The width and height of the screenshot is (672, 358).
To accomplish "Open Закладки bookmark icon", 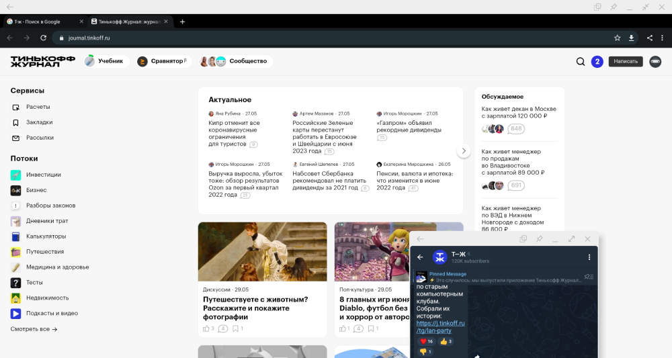I will coord(16,122).
